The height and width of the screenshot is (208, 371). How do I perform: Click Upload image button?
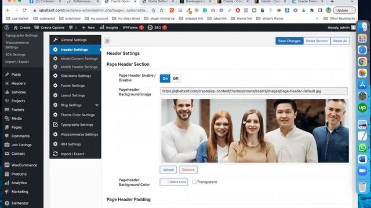point(168,169)
